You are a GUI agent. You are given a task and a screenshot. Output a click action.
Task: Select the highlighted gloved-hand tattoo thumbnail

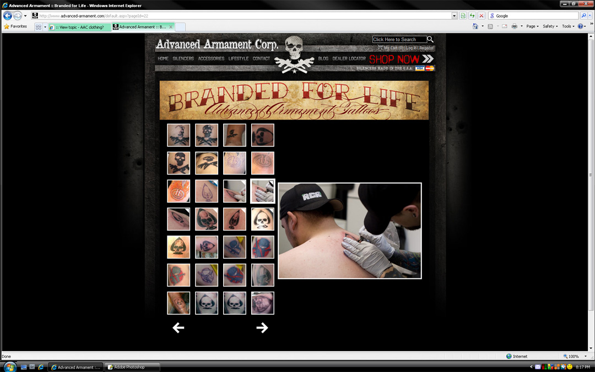tap(263, 191)
